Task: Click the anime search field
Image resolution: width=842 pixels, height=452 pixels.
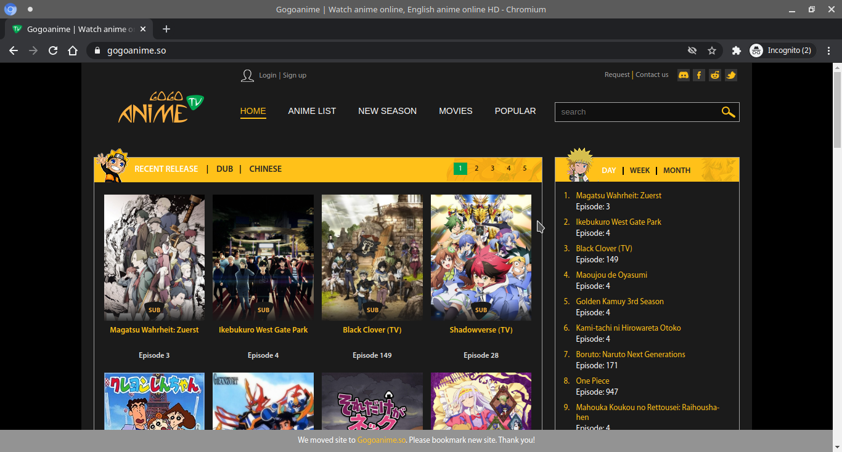Action: tap(638, 112)
